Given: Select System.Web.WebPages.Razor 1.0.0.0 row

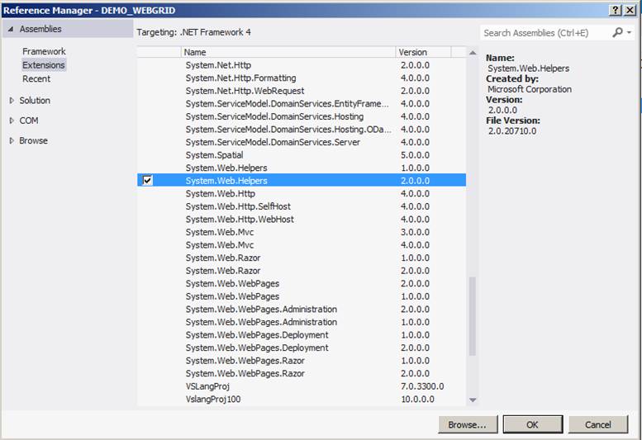Looking at the screenshot, I should (x=302, y=360).
